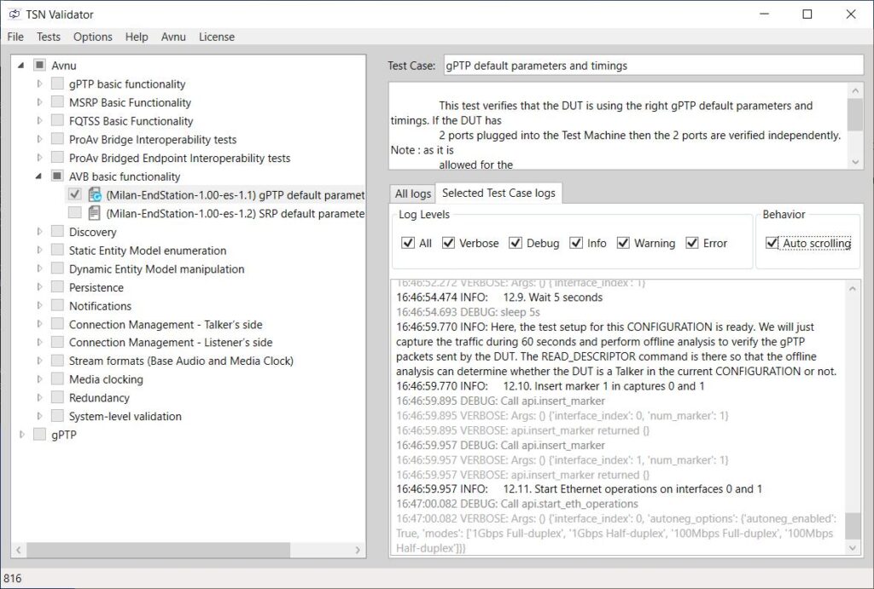The width and height of the screenshot is (874, 589).
Task: Expand the gPTP root tree node
Action: point(21,435)
